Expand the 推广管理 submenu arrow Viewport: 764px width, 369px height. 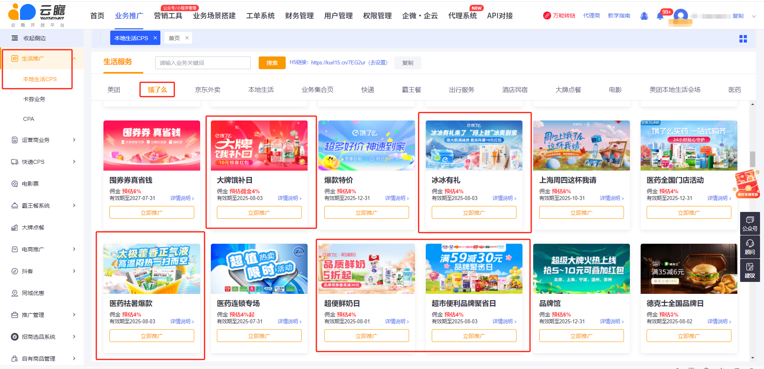(x=74, y=315)
